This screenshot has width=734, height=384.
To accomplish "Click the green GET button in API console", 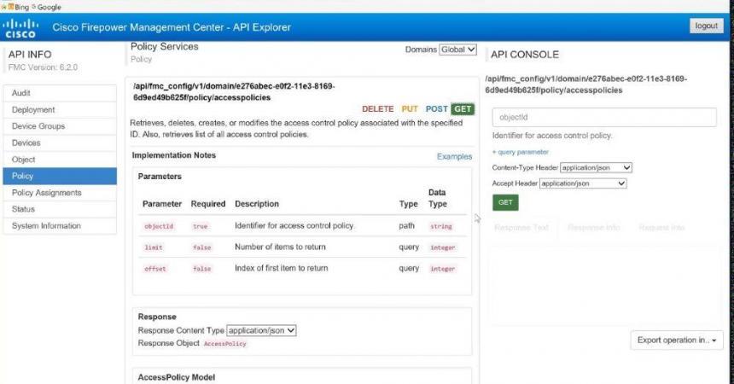I will tap(505, 203).
